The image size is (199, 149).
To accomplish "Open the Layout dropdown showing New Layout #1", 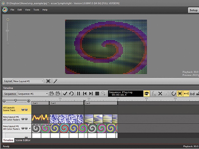I will pyautogui.click(x=28, y=81).
